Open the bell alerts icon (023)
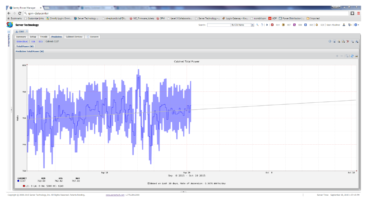367x204 pixels. [317, 25]
